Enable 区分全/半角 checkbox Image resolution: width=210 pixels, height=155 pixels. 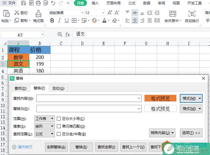(59, 134)
